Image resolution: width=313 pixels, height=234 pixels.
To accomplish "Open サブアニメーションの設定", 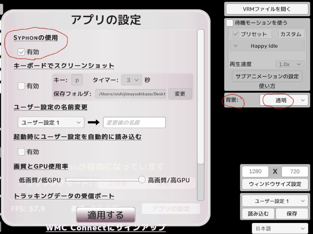I will point(267,76).
